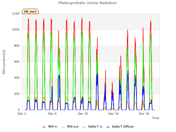Viewport: 176px width, 132px height.
Task: Click the Dec 18 x-axis tick label
Action: tap(144, 114)
